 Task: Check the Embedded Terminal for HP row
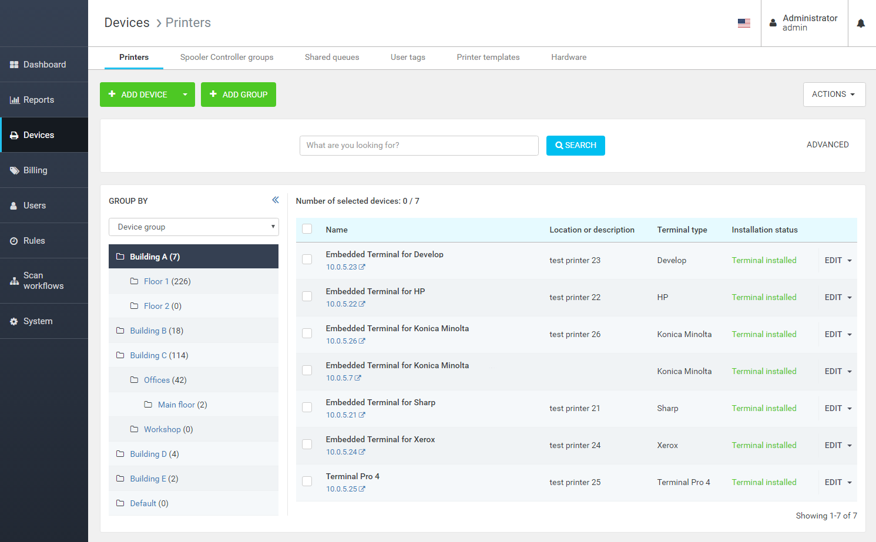coord(307,297)
